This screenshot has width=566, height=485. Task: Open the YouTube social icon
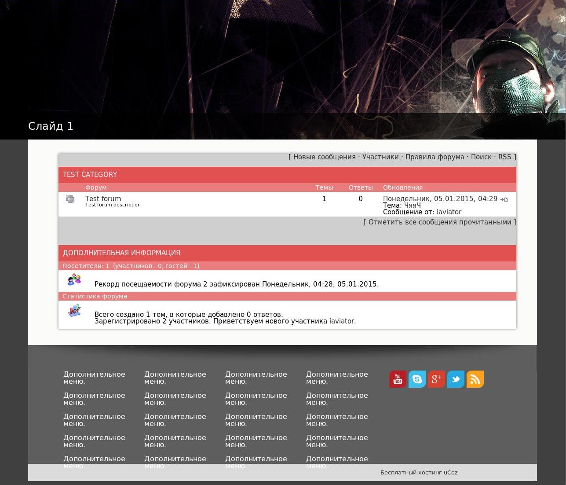(398, 379)
